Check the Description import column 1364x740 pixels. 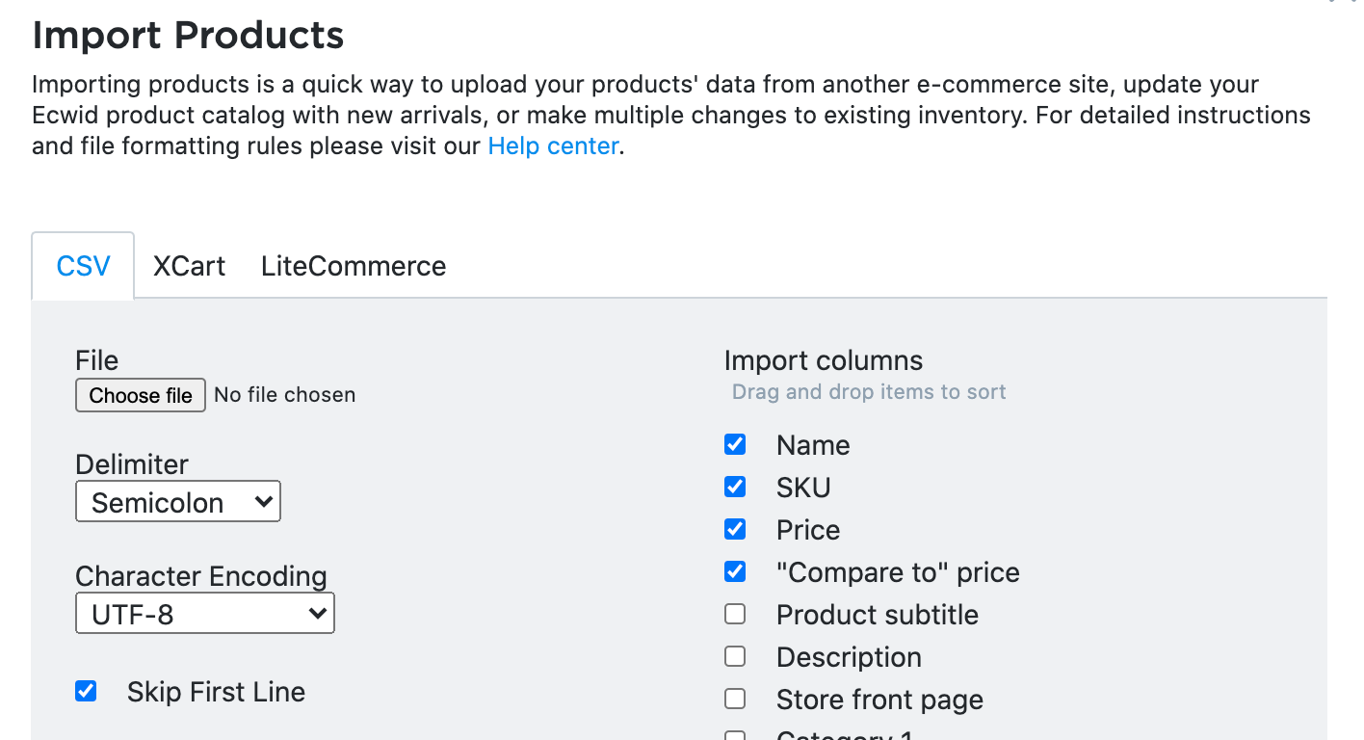pyautogui.click(x=735, y=656)
